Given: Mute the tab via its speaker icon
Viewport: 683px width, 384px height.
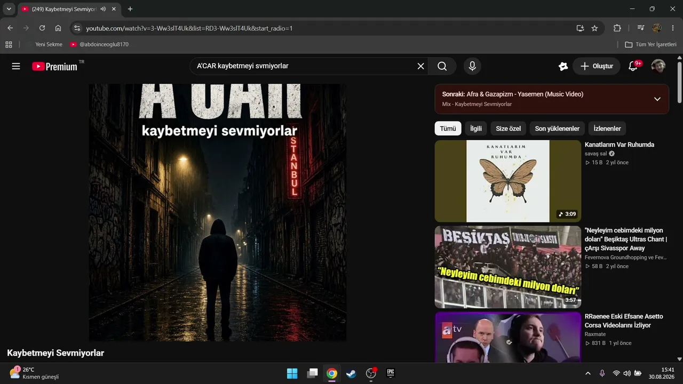Looking at the screenshot, I should pos(103,9).
